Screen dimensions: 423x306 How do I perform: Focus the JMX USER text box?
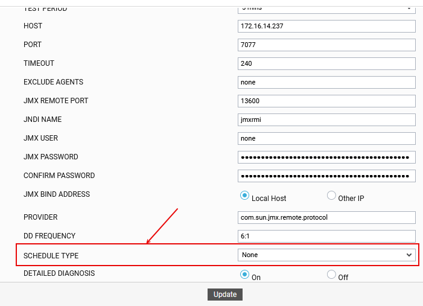pyautogui.click(x=326, y=138)
